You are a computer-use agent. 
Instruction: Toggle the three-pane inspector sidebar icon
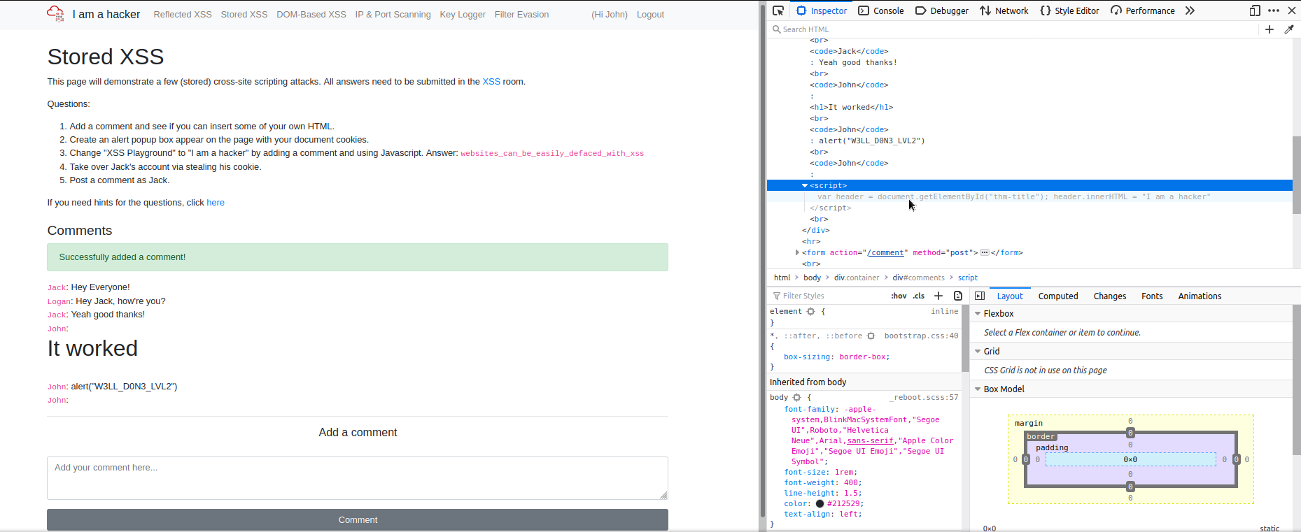point(980,296)
